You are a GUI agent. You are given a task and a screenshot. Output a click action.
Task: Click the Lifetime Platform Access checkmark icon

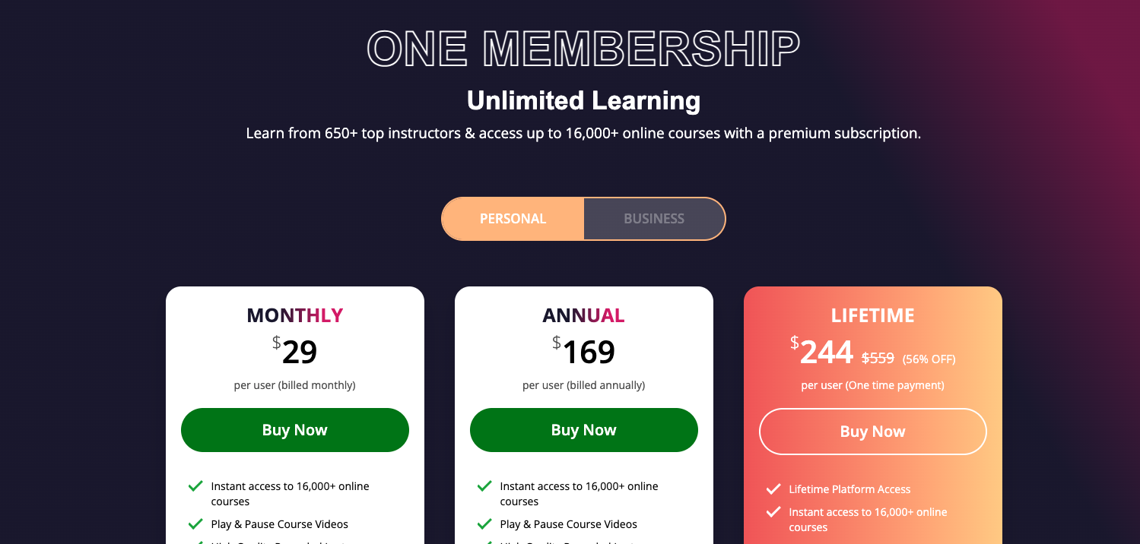(773, 489)
